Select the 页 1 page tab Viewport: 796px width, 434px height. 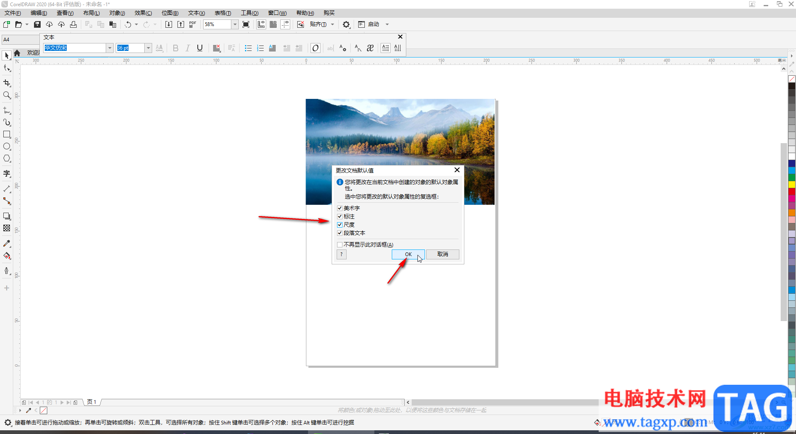(x=92, y=402)
